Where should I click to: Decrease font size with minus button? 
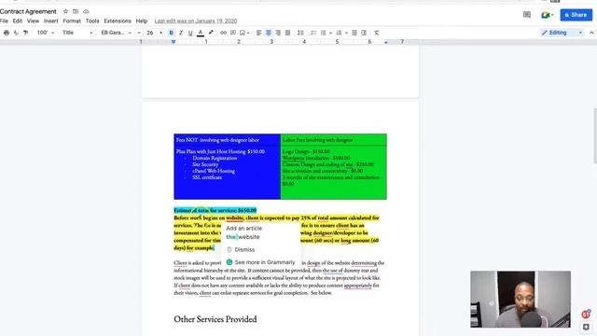tap(139, 33)
